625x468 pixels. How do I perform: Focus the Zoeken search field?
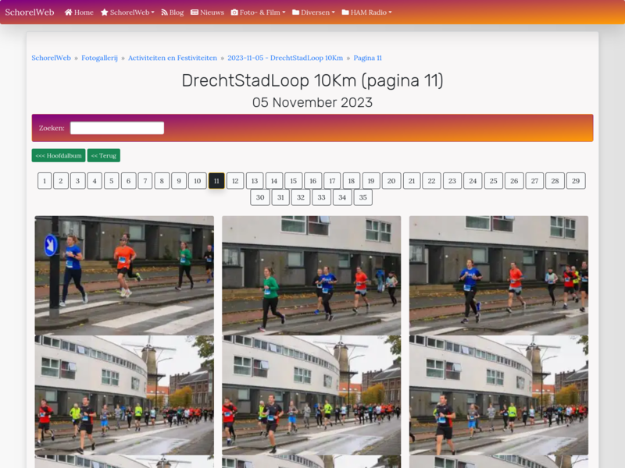[117, 128]
